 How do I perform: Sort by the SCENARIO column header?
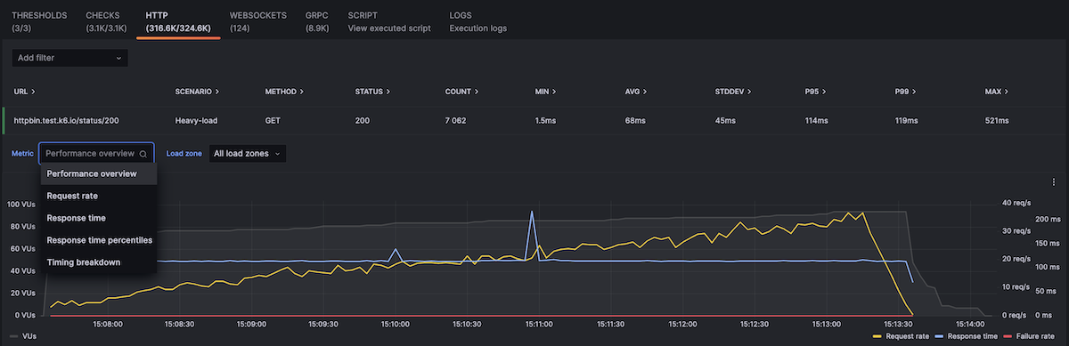(x=197, y=92)
